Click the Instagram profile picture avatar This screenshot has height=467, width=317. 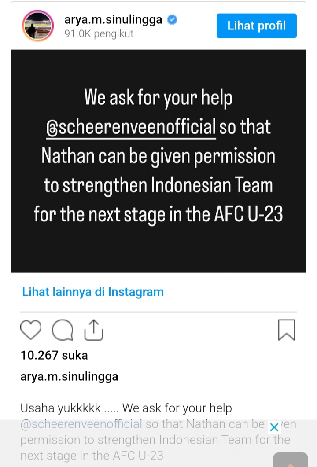[38, 26]
